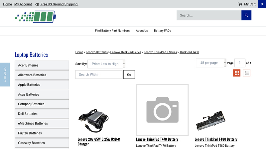The width and height of the screenshot is (266, 149).
Task: Switch to grid view layout
Action: tap(237, 73)
